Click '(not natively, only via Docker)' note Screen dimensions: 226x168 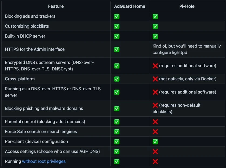(188, 79)
